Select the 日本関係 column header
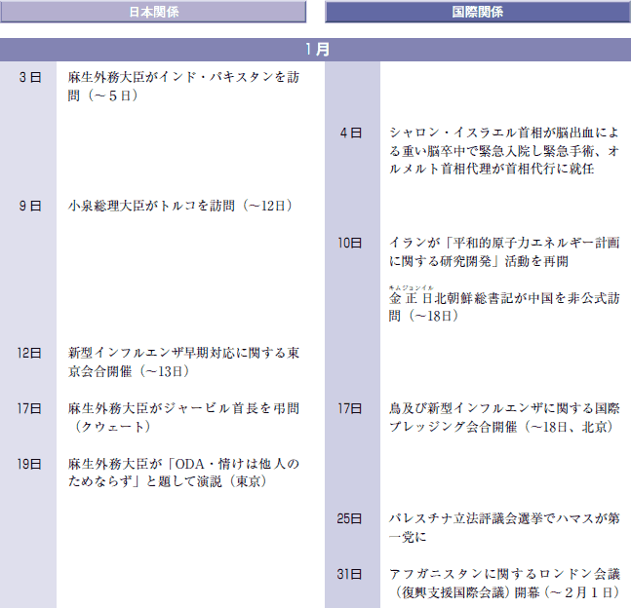Image resolution: width=631 pixels, height=608 pixels. pyautogui.click(x=153, y=12)
